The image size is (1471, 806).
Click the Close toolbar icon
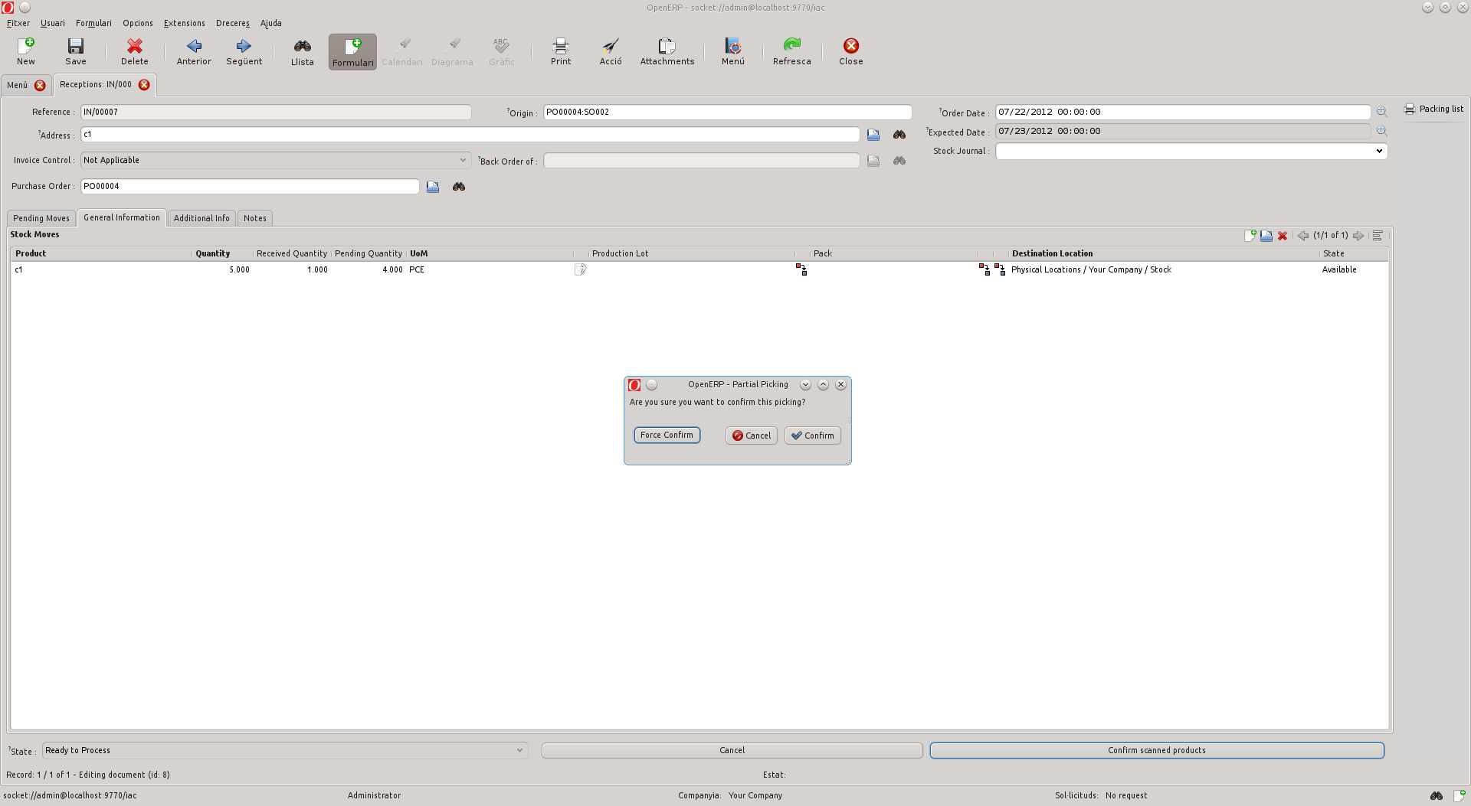pyautogui.click(x=850, y=51)
